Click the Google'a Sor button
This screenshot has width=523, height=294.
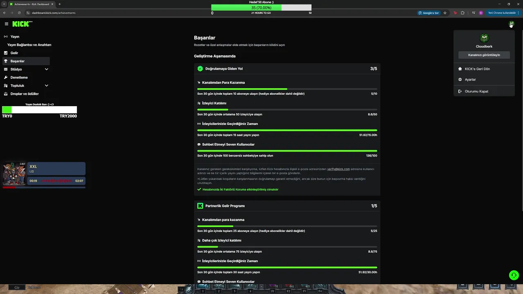(x=429, y=13)
